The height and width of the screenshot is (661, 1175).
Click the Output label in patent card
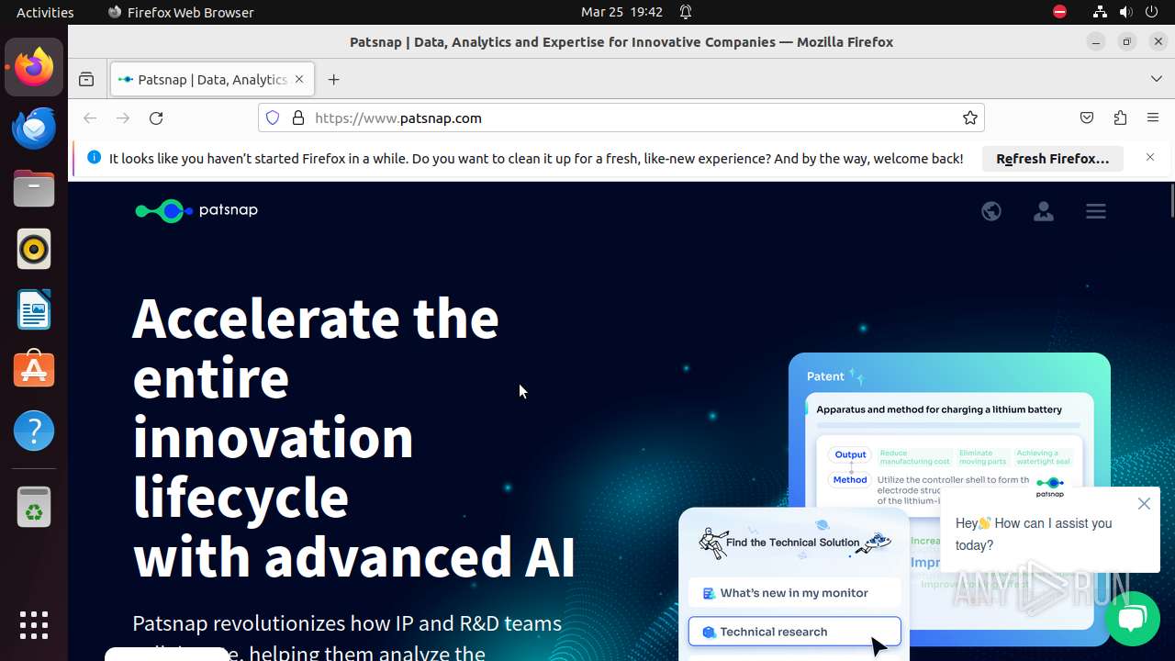pyautogui.click(x=850, y=454)
